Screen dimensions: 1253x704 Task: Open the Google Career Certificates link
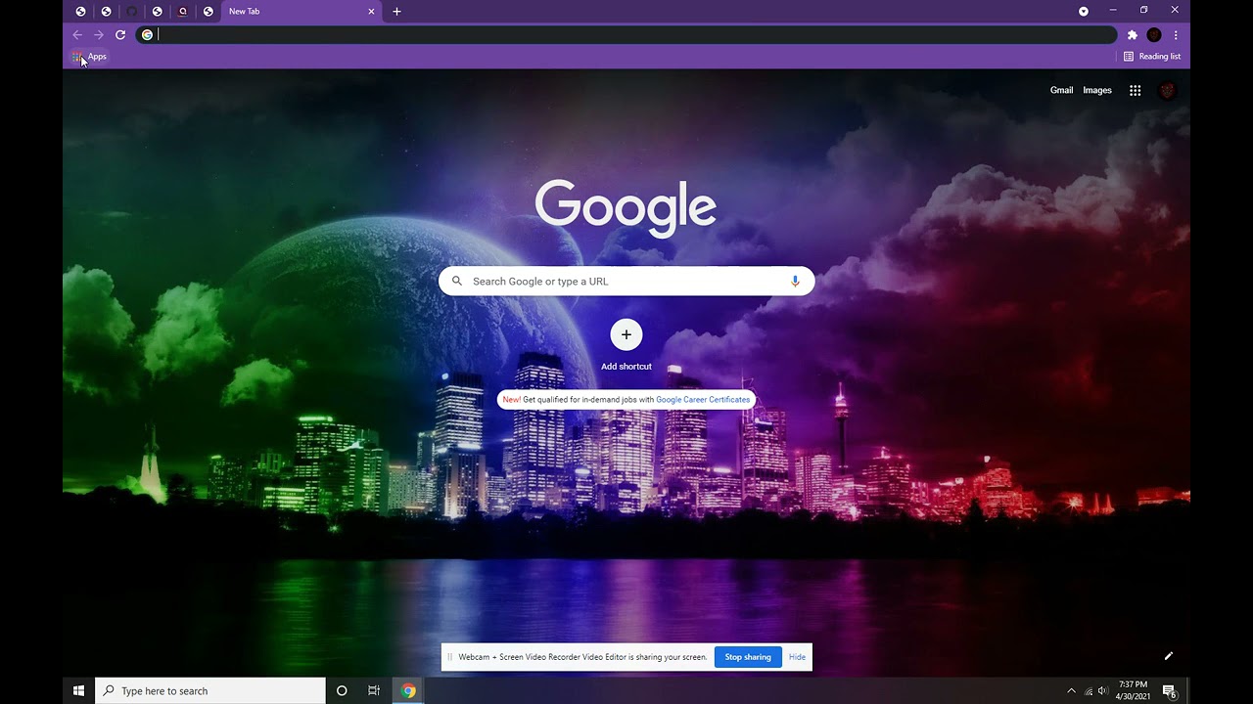click(x=703, y=400)
